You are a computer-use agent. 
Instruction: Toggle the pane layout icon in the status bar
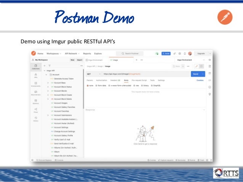(x=208, y=160)
